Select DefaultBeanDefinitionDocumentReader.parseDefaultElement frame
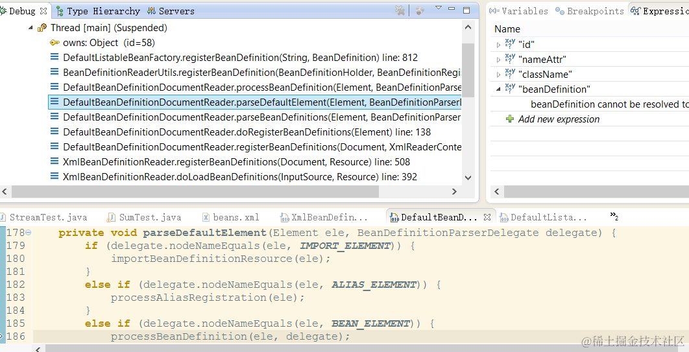This screenshot has width=689, height=352. tap(255, 102)
